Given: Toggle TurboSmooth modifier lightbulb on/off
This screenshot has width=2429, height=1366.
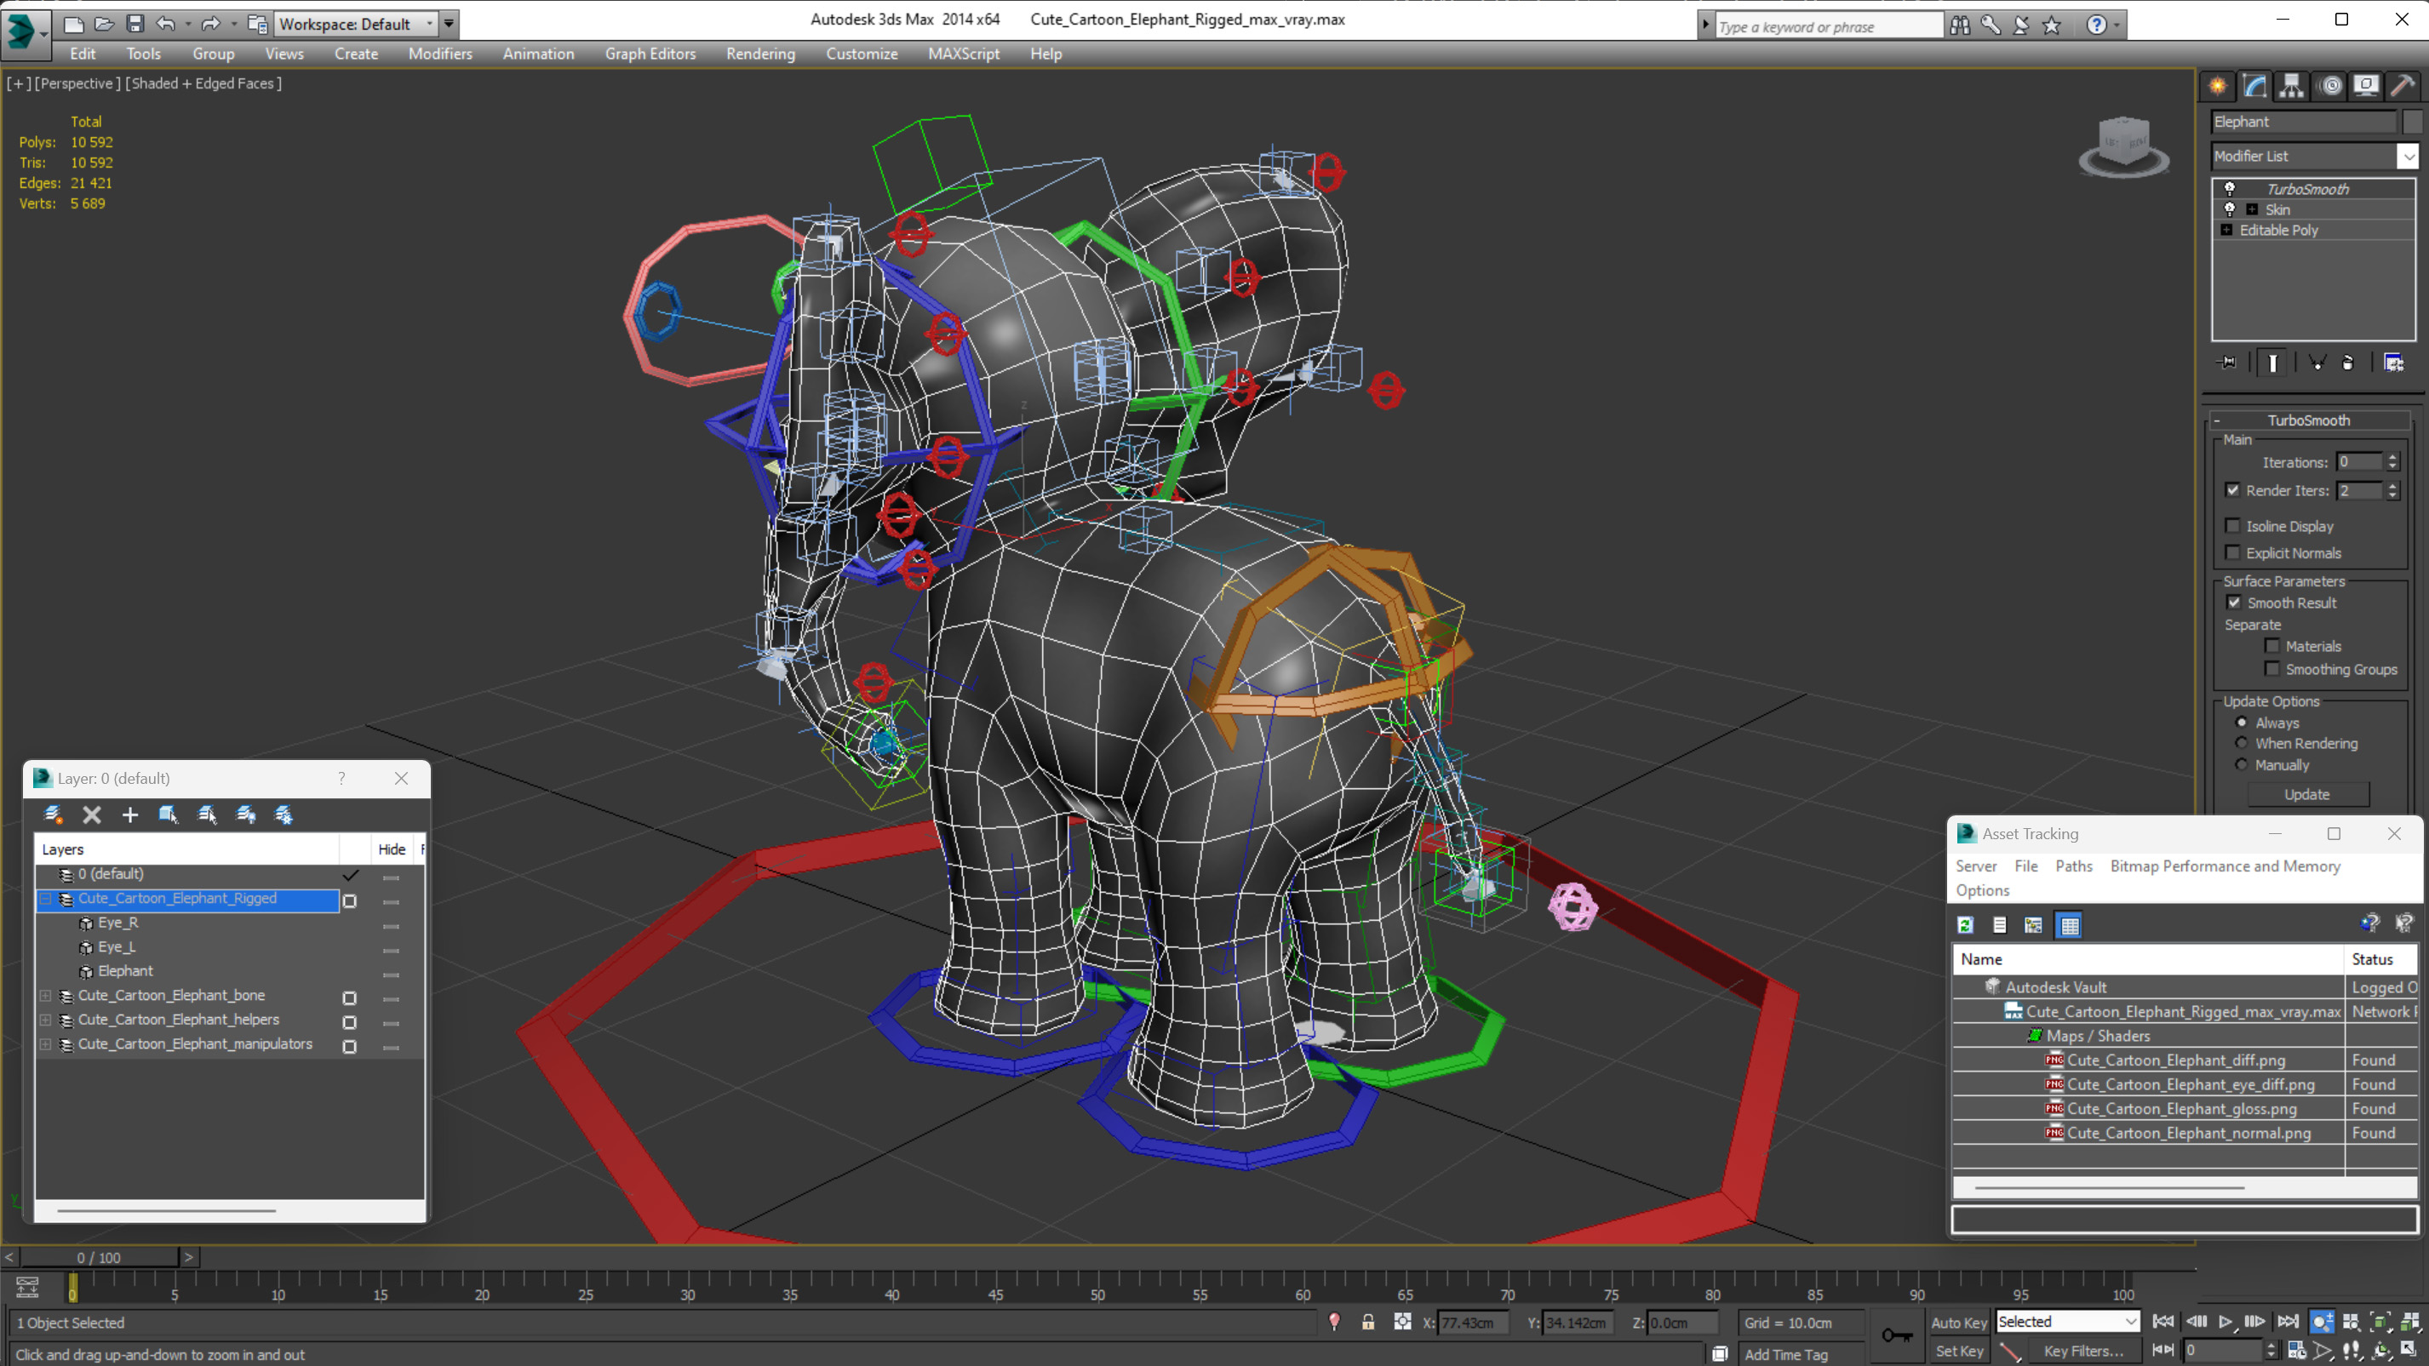Looking at the screenshot, I should pyautogui.click(x=2230, y=189).
